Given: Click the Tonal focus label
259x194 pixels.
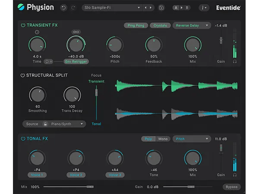Looking at the screenshot, I should pos(96,124).
